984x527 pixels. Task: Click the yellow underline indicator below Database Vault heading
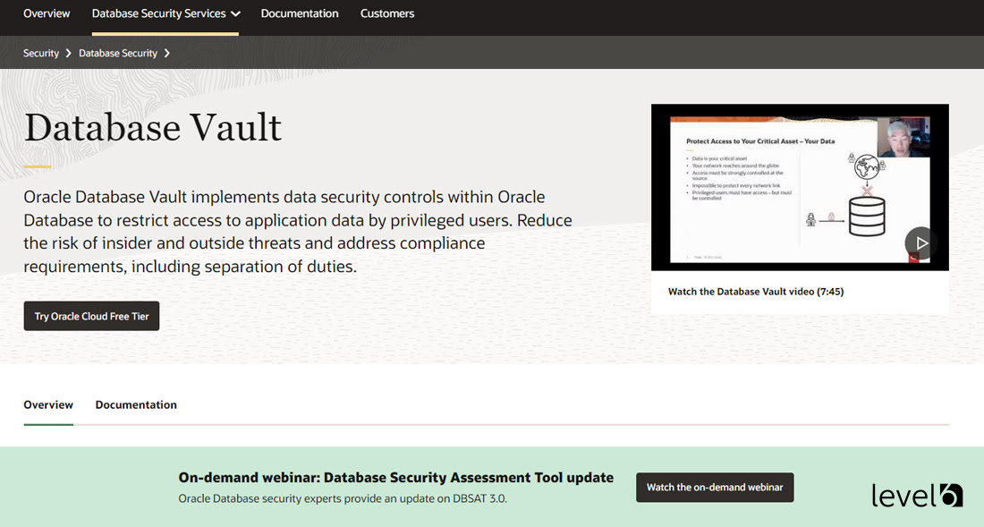tap(37, 165)
